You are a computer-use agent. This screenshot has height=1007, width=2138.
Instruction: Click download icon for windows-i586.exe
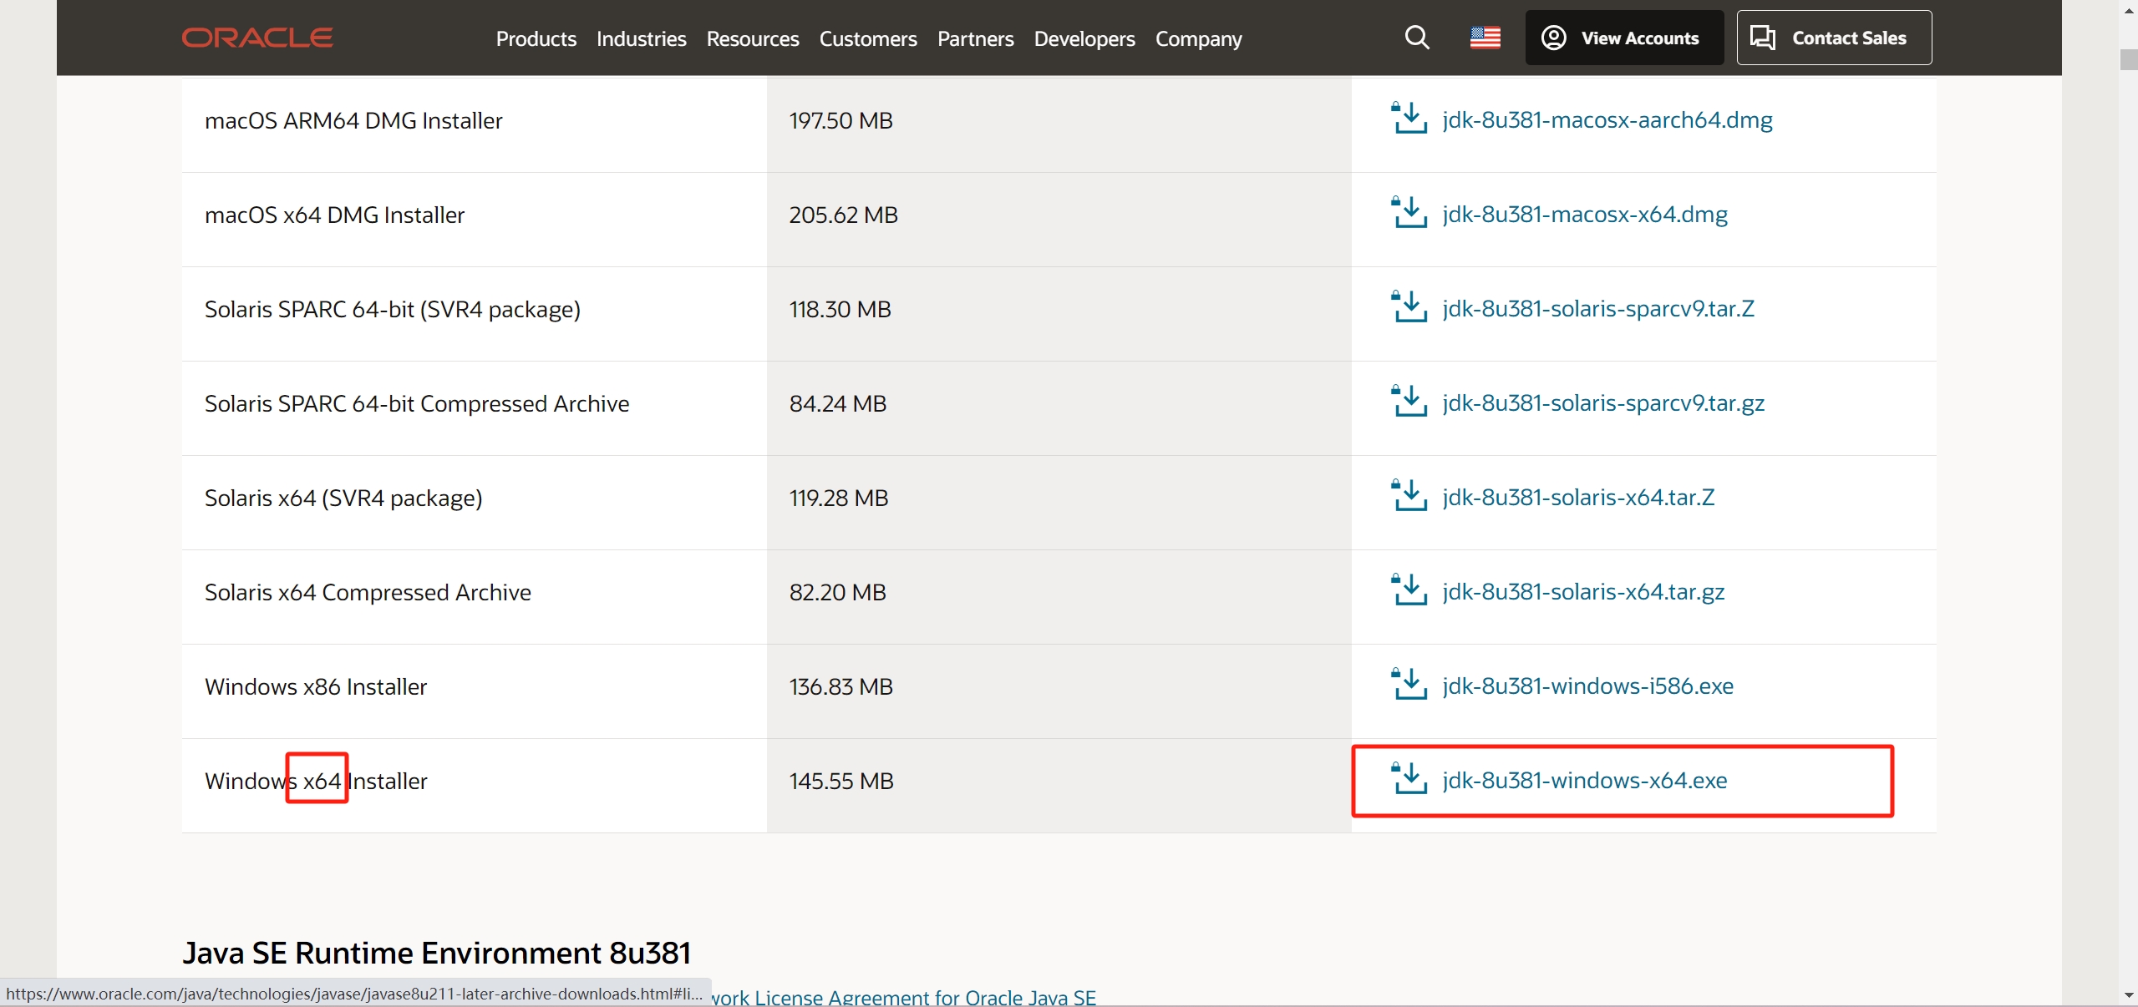point(1409,685)
